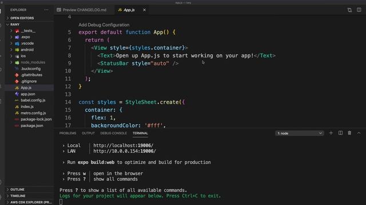Open the localhost:19006 link in terminal
This screenshot has height=205, width=366.
click(124, 146)
